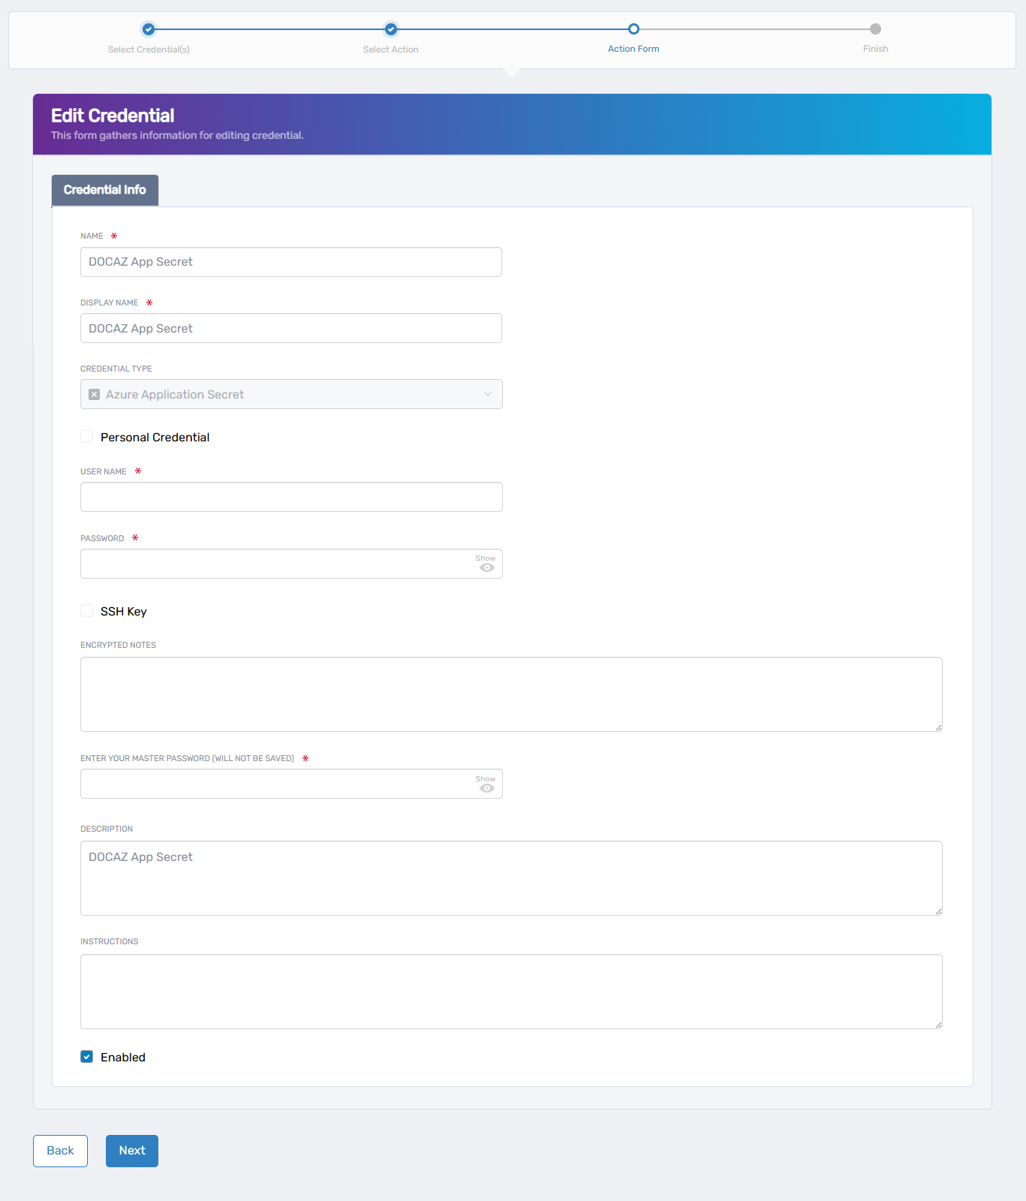1026x1201 pixels.
Task: Click the Select Credential(s) step label
Action: point(148,49)
